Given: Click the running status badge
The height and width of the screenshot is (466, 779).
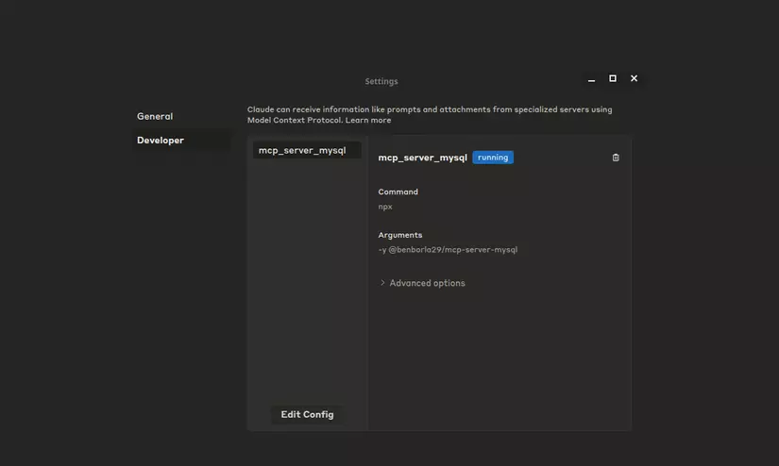Looking at the screenshot, I should pyautogui.click(x=493, y=158).
